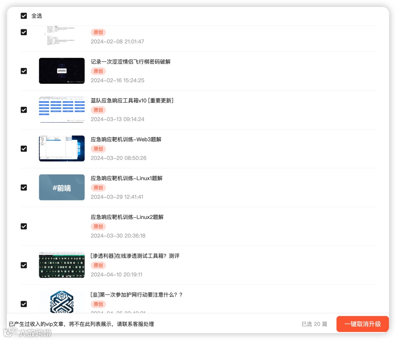396x340 pixels.
Task: Open the code thumbnail of the 2024-02-08 article
Action: [x=62, y=35]
